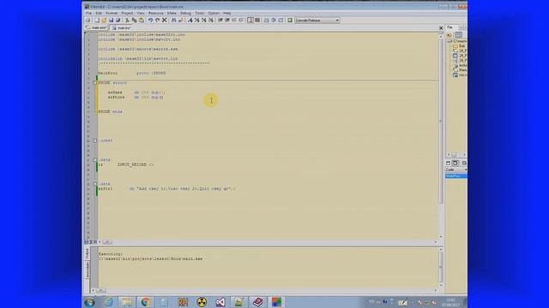Click the Replace toolbar icon
The width and height of the screenshot is (549, 308).
181,21
